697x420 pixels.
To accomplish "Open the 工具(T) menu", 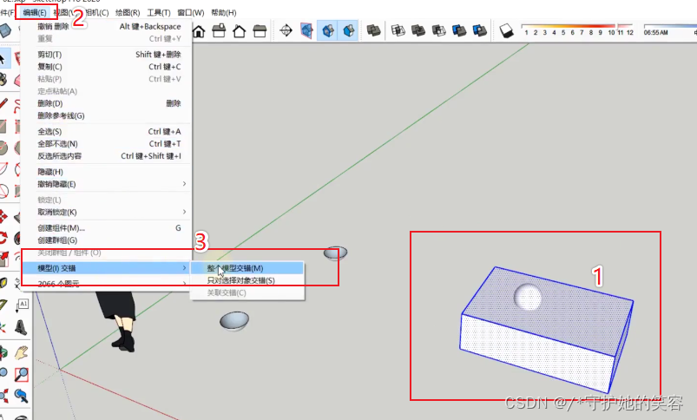I will [x=159, y=12].
